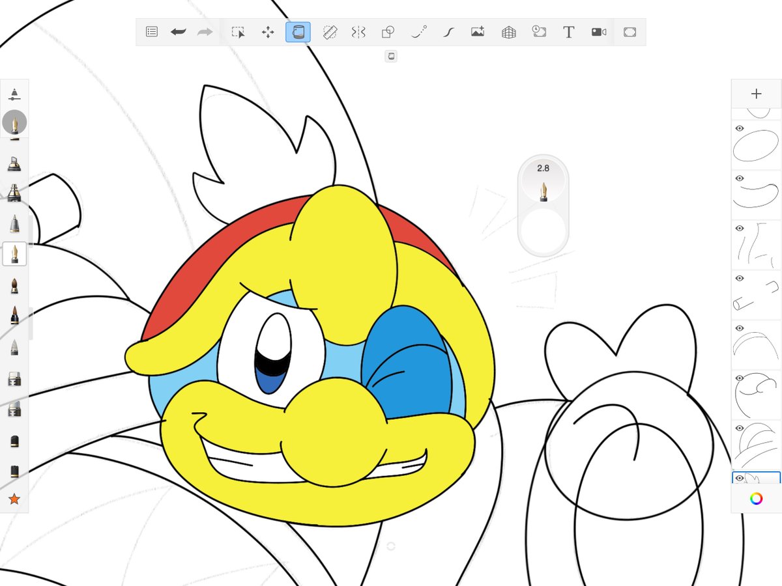The width and height of the screenshot is (782, 586).
Task: Start time-lapse recording tool
Action: (x=539, y=32)
